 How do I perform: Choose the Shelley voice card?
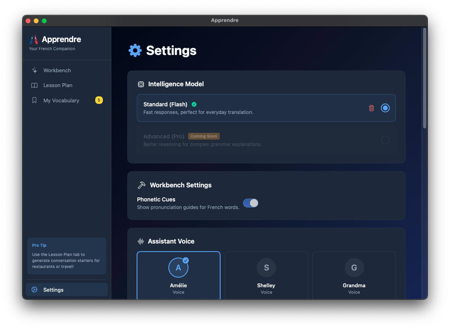point(266,275)
